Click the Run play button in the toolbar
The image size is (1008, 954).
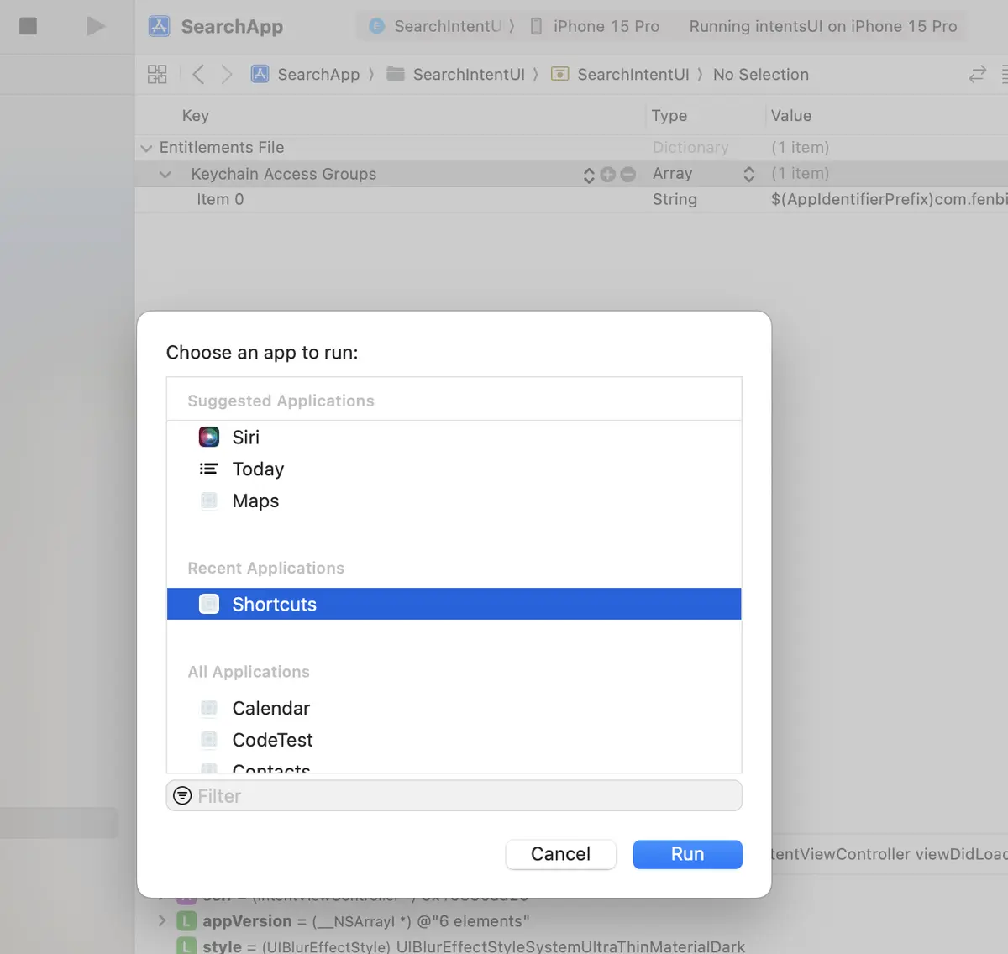point(96,26)
